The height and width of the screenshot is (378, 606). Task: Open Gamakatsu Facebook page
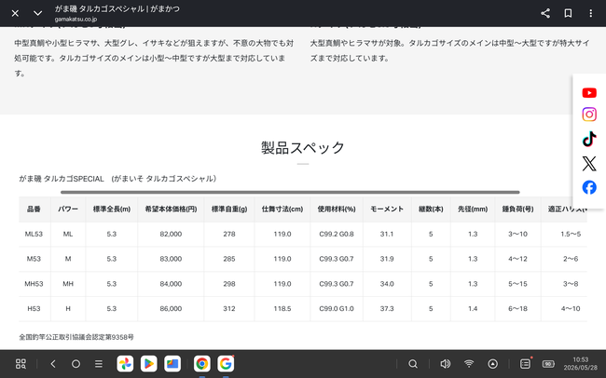589,188
